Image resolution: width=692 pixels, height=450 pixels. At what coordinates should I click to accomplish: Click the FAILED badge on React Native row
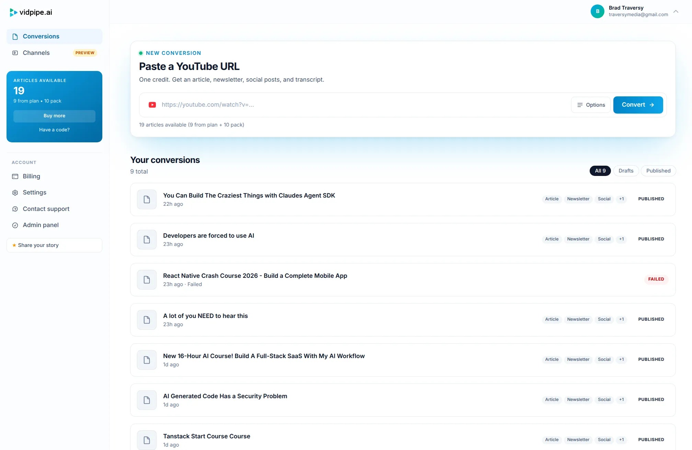[656, 279]
